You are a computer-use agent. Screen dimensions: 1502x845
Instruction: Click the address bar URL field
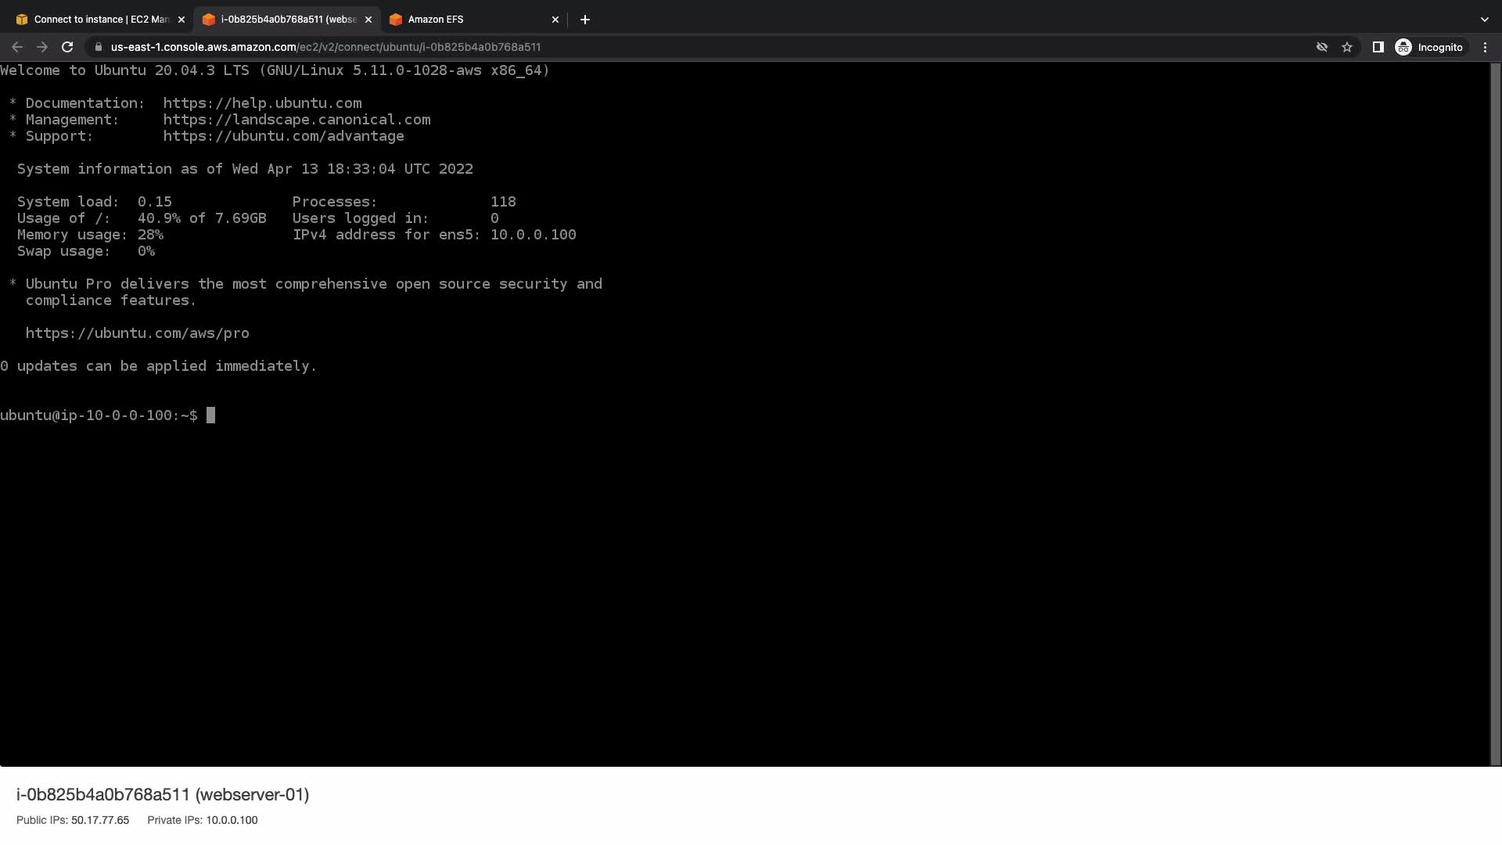coord(325,47)
